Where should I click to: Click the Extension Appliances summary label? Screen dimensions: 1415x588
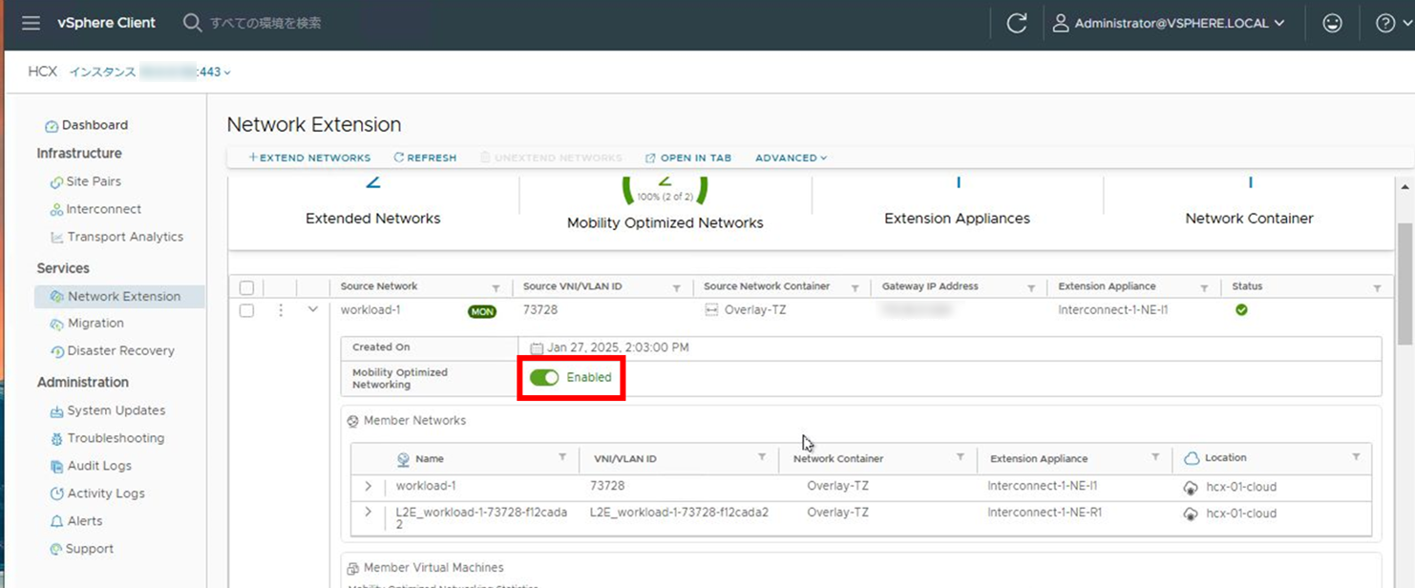[x=957, y=219]
